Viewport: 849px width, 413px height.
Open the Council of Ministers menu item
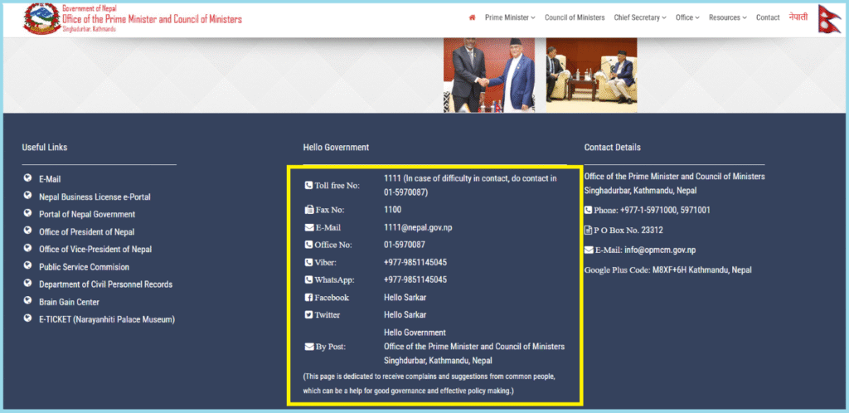point(575,17)
